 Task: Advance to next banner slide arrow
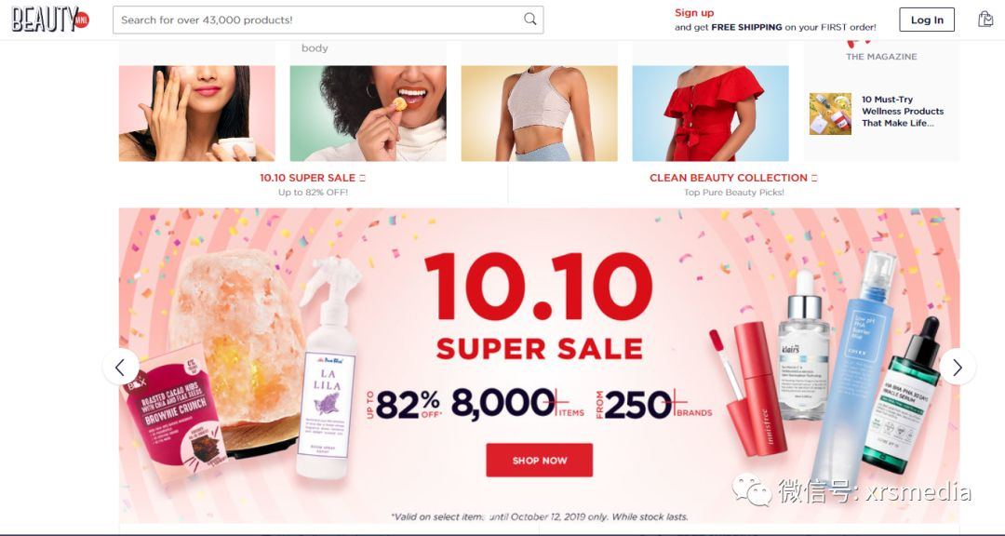[x=958, y=367]
